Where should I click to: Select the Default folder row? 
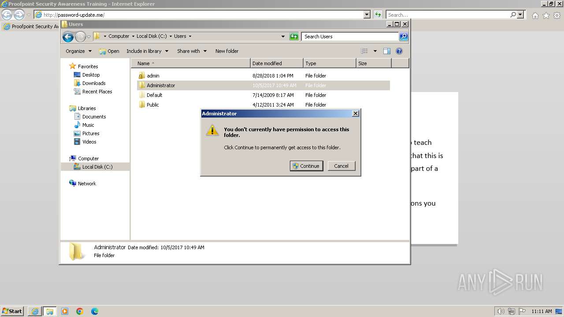263,95
